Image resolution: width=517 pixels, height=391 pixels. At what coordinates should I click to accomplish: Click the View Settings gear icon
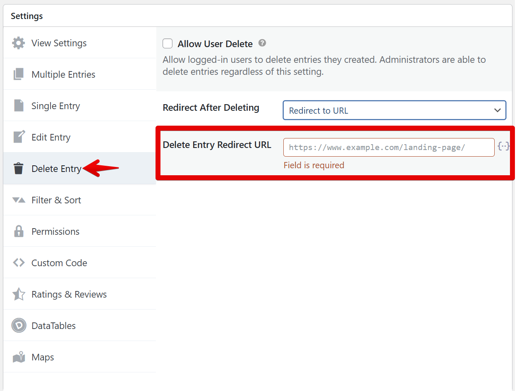click(x=19, y=43)
